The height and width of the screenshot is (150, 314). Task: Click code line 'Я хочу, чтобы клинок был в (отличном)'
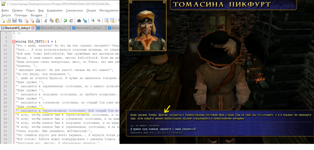pyautogui.click(x=67, y=119)
